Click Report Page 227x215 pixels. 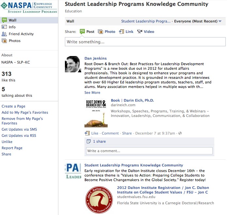[12, 148]
